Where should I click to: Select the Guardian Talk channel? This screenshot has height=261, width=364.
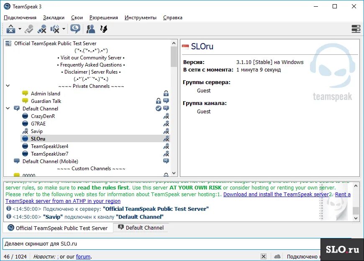(x=46, y=101)
